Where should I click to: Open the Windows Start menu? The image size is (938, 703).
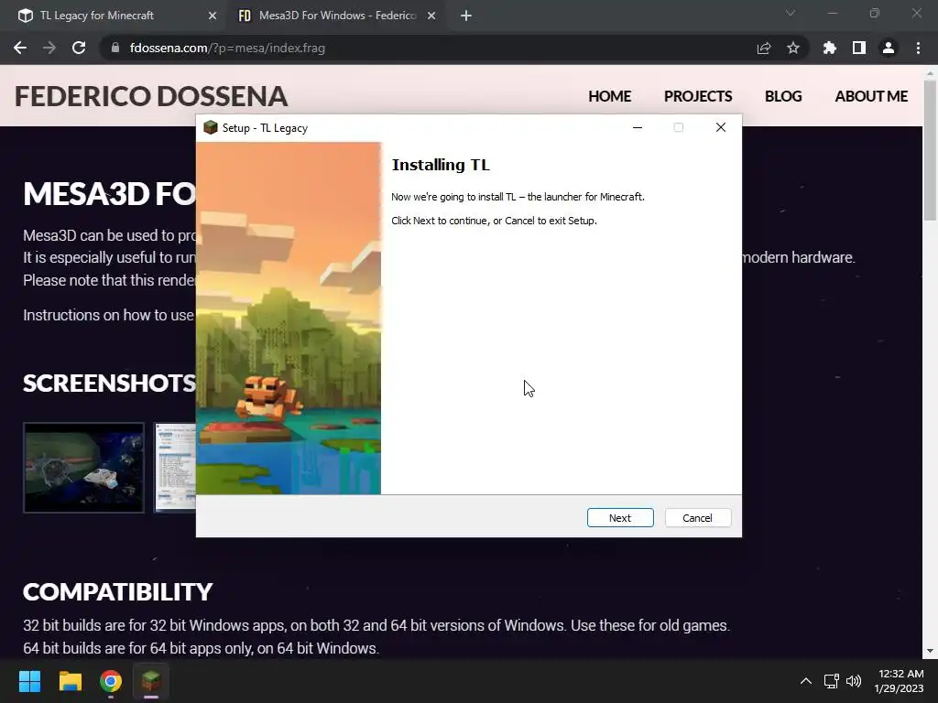point(29,681)
